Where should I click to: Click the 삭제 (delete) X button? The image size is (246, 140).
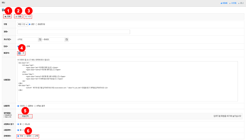[28, 17]
